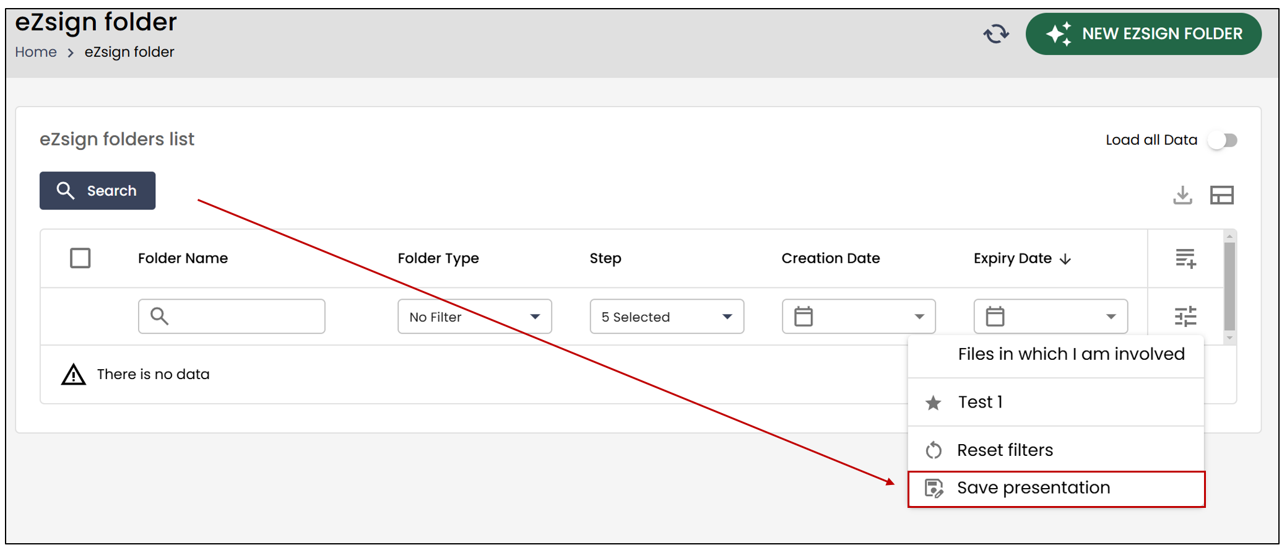This screenshot has height=550, width=1287.
Task: Toggle the Load all Data switch
Action: (1223, 141)
